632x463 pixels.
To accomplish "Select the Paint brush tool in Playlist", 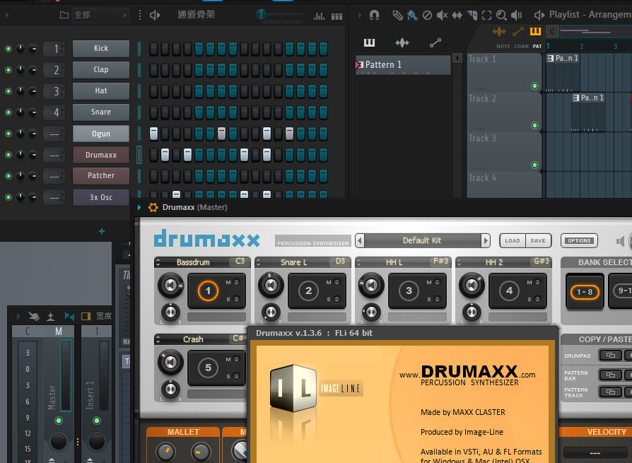I will point(412,16).
